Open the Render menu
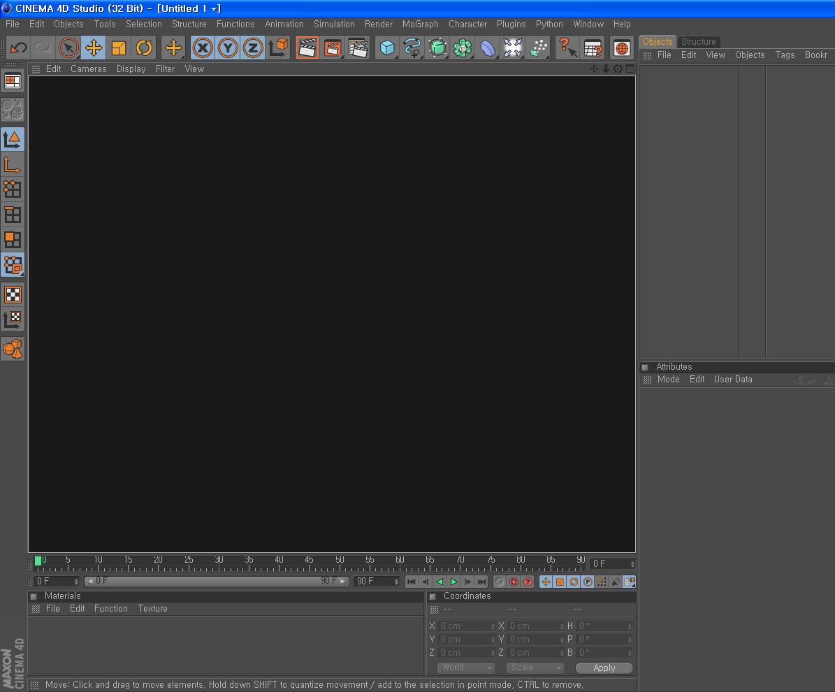Screen dimensions: 835x692 378,24
